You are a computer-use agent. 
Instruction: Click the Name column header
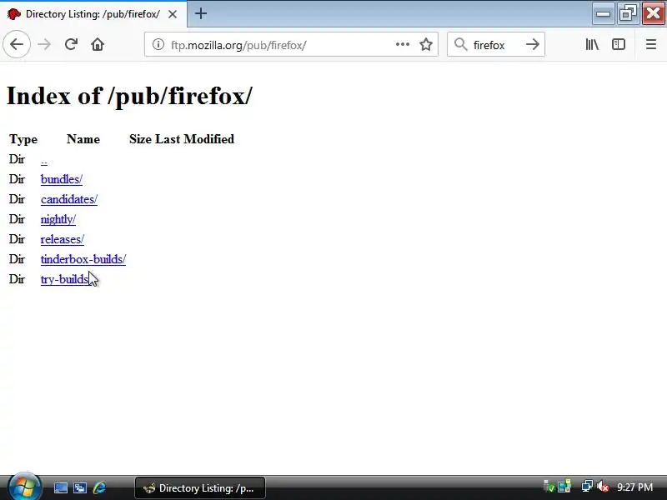(x=83, y=139)
